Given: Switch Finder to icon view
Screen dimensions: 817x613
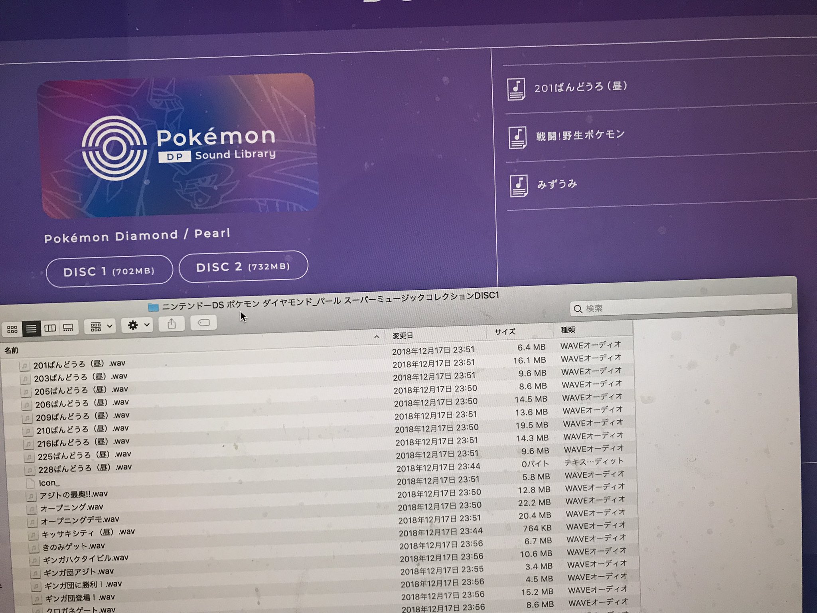Looking at the screenshot, I should point(12,329).
